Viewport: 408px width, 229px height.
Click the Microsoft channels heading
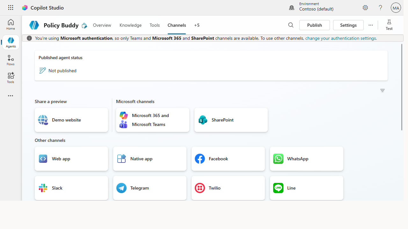135,101
